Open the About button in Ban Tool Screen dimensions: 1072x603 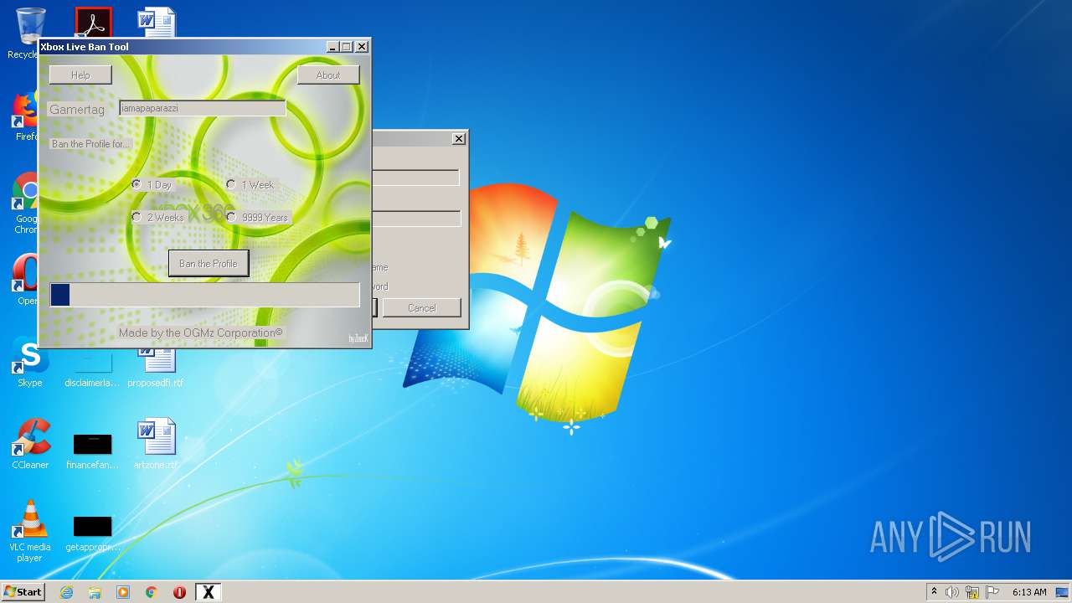[x=328, y=75]
